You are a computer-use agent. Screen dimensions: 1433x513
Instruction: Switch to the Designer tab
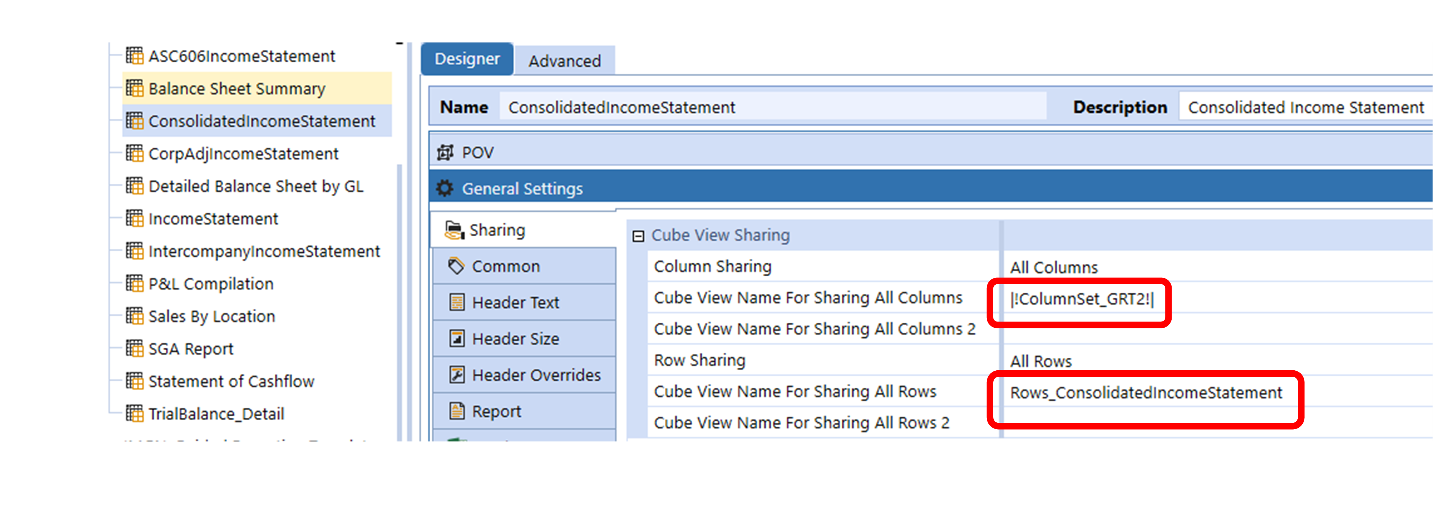[467, 59]
